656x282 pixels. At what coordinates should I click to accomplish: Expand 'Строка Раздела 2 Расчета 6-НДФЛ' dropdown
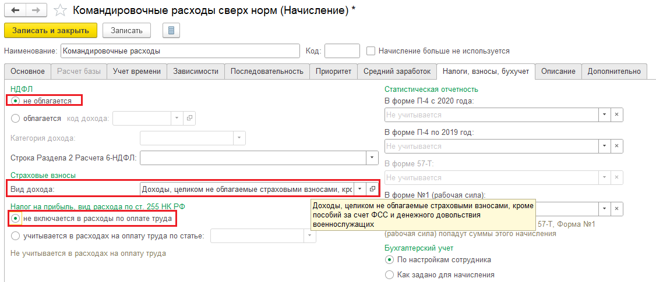point(372,158)
